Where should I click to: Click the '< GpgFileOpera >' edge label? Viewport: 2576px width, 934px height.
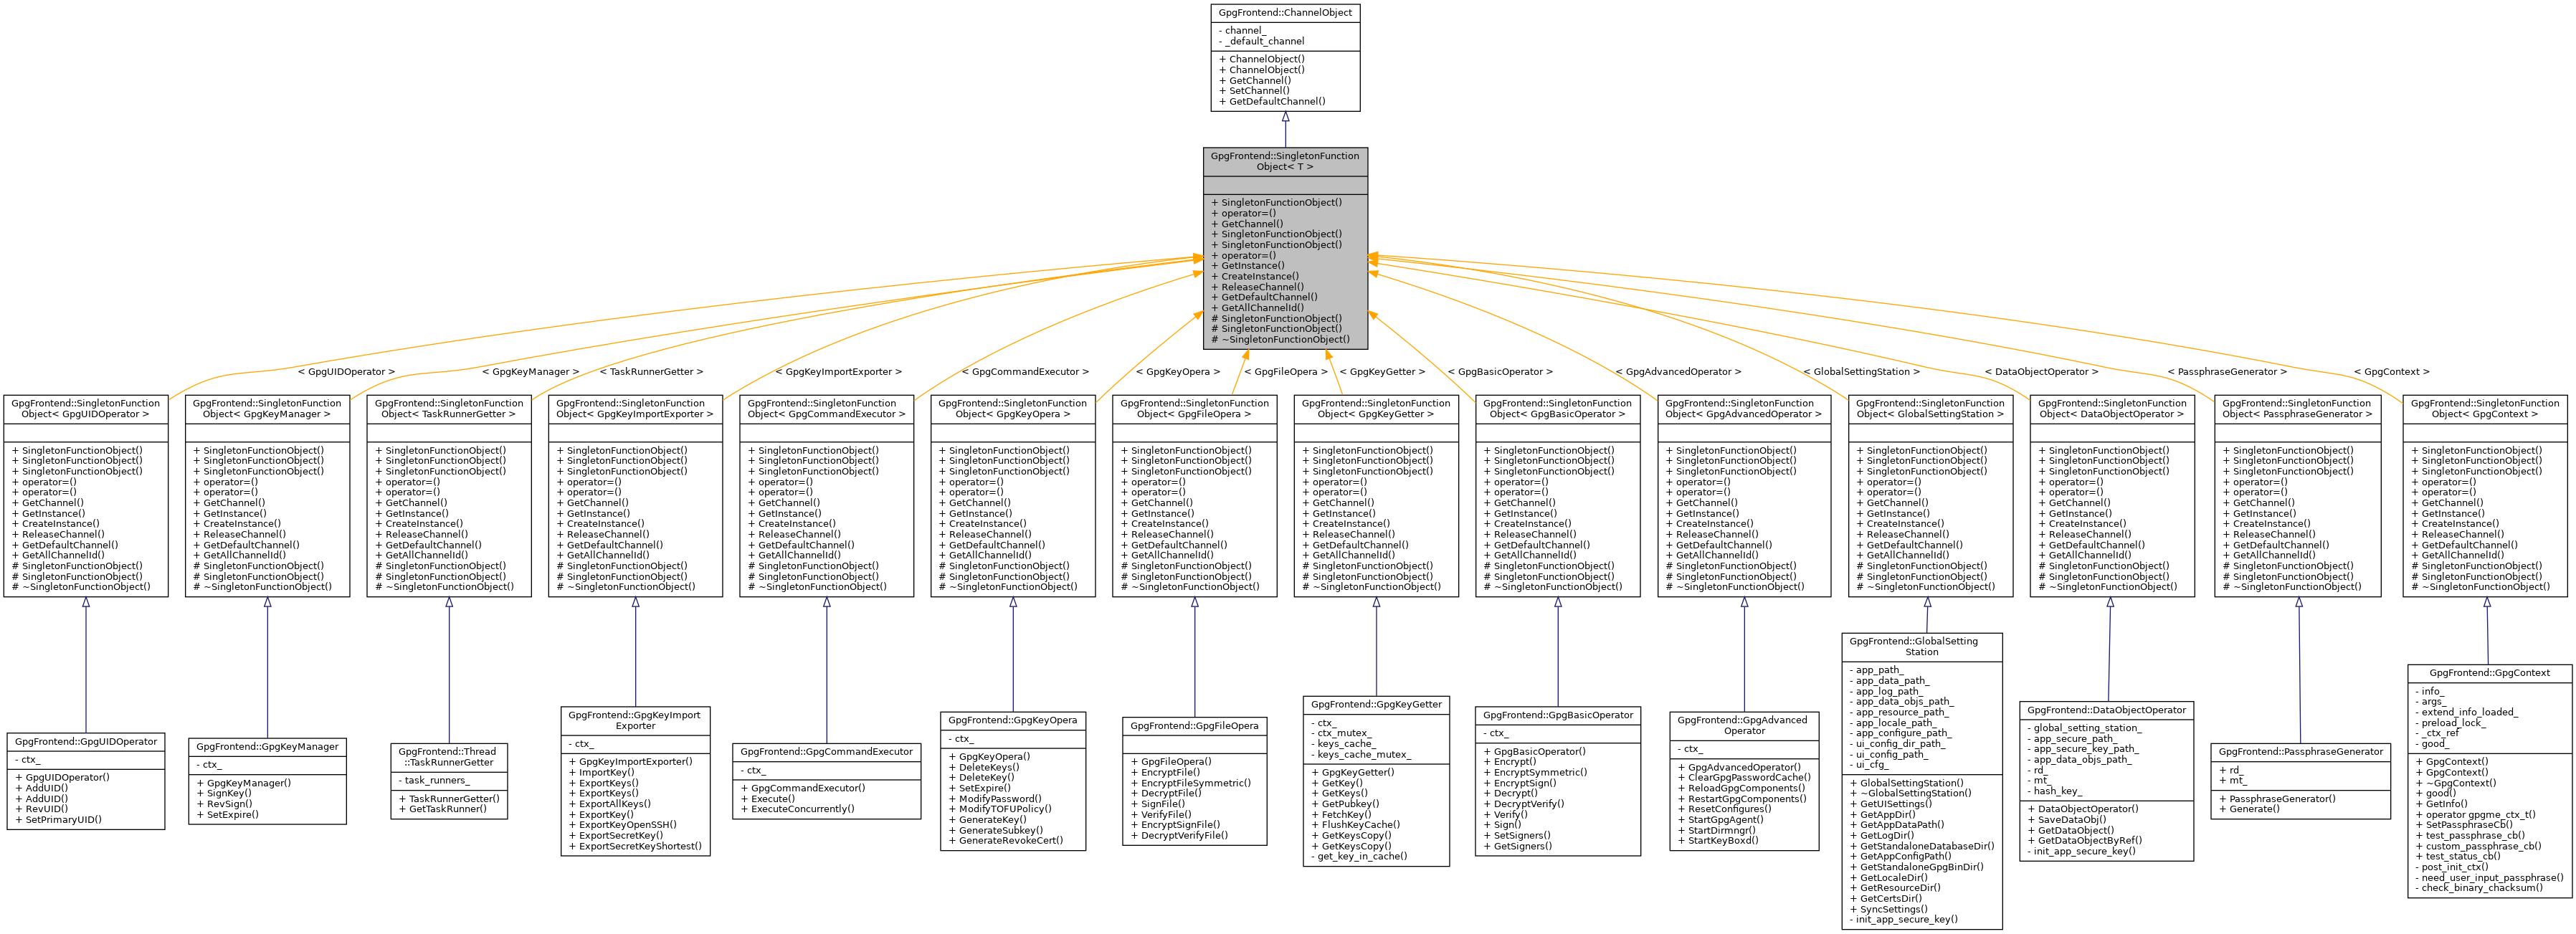1286,372
